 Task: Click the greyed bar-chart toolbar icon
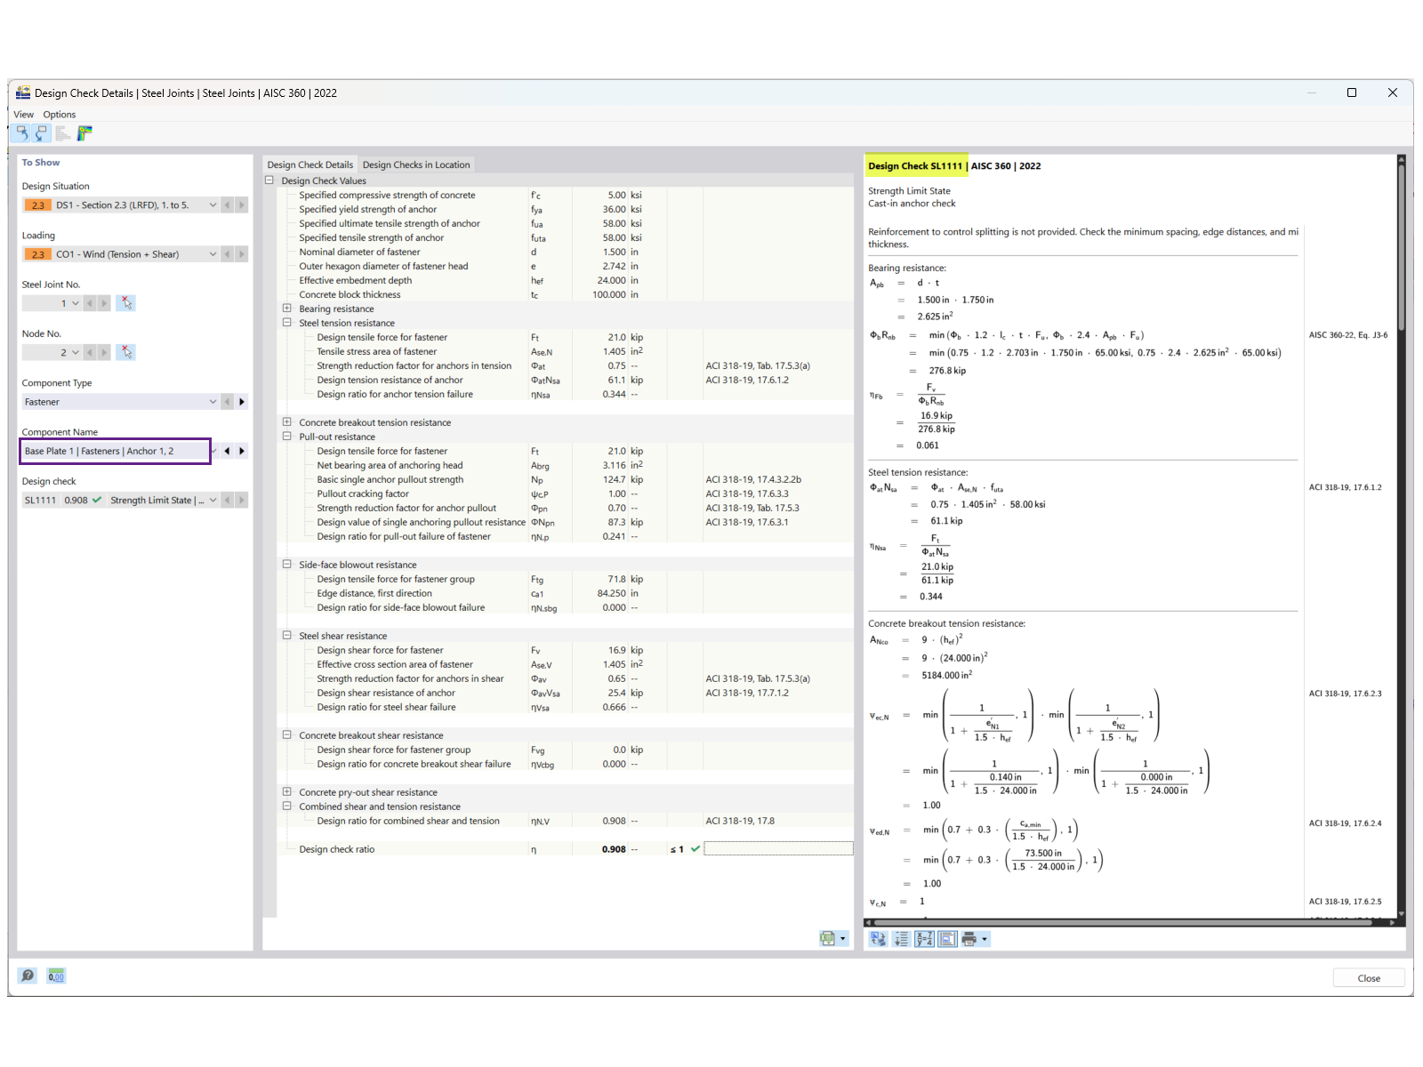coord(63,133)
